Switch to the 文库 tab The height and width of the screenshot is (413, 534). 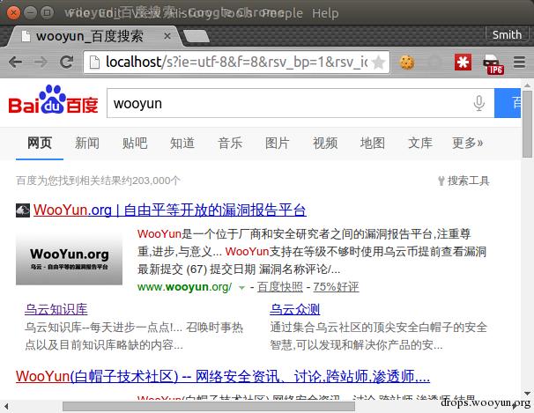tap(420, 143)
